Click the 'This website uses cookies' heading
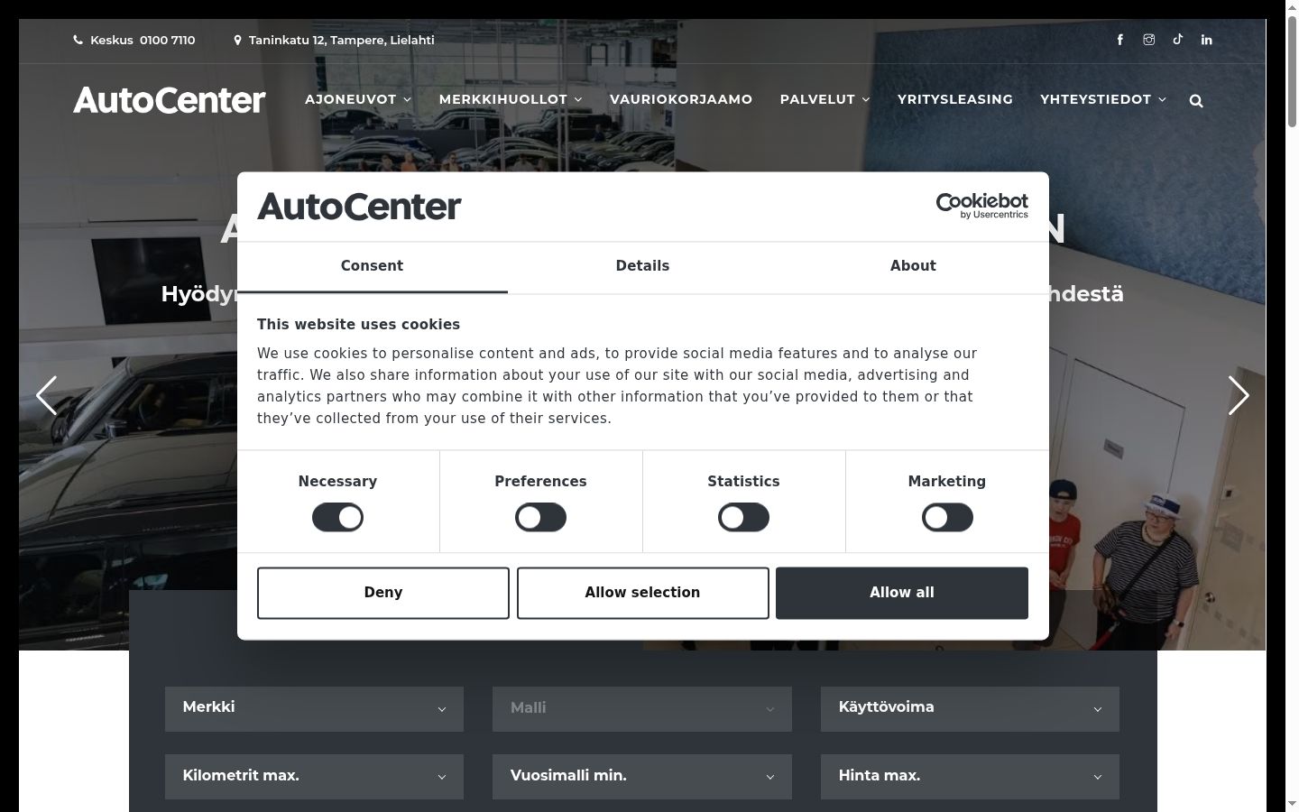1299x812 pixels. [358, 325]
